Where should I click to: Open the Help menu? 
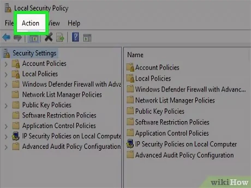pos(74,23)
